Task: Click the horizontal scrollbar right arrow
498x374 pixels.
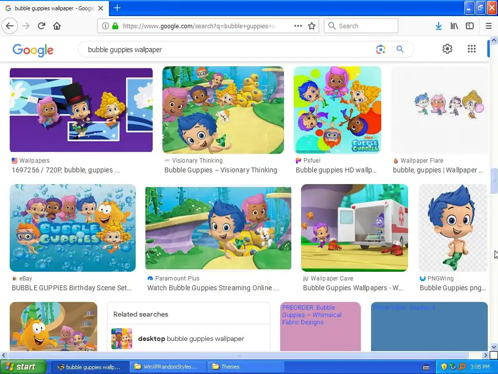Action: (486, 355)
